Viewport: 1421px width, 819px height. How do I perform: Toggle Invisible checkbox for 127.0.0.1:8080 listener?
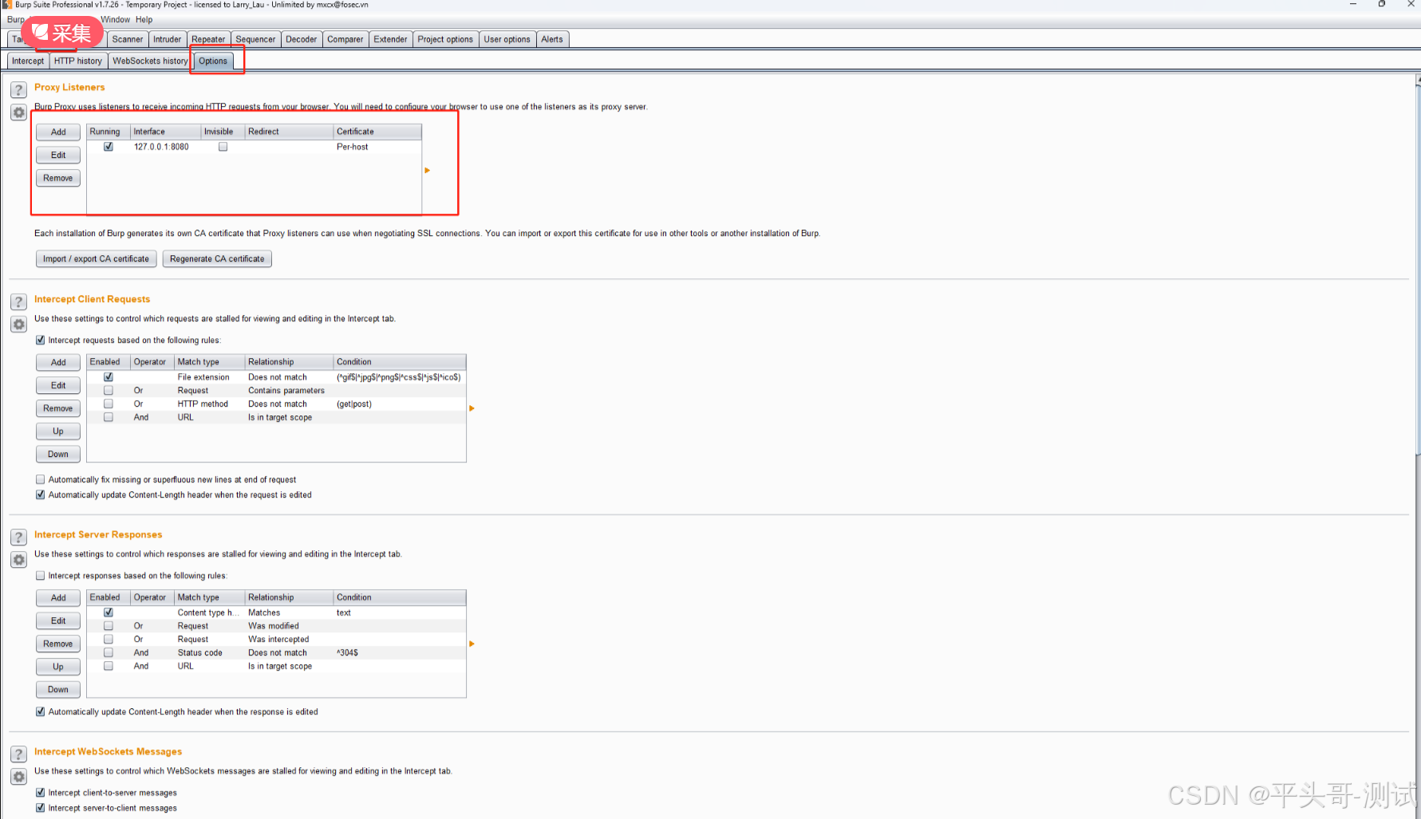[x=223, y=147]
